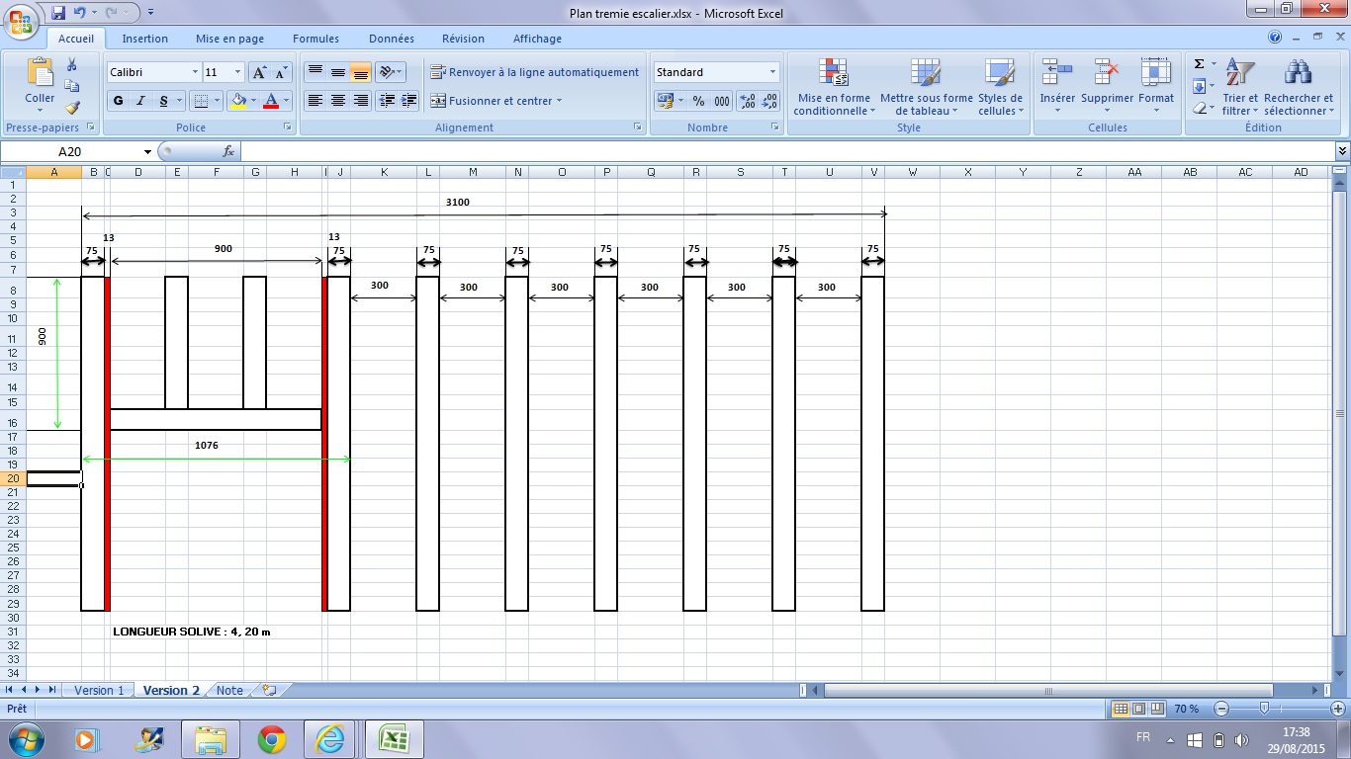
Task: Decrease font size with the small A icon
Action: coord(281,72)
